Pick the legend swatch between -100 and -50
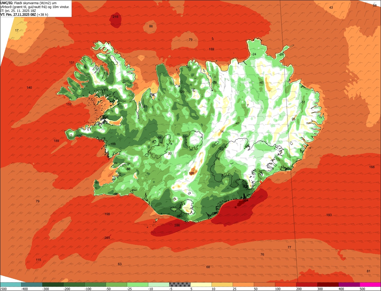 [95, 284]
